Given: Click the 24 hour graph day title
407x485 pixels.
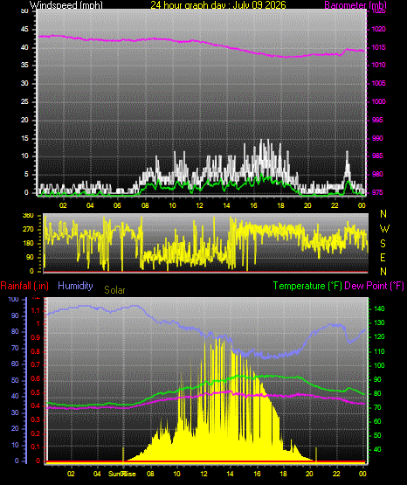Looking at the screenshot, I should pyautogui.click(x=218, y=4).
